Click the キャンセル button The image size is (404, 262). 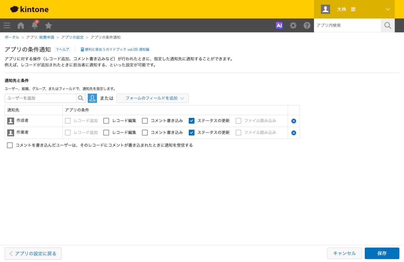[x=345, y=253]
